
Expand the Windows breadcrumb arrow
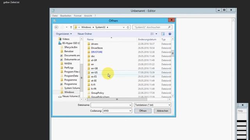click(93, 27)
